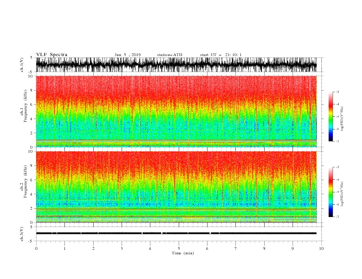This screenshot has height=279, width=362.
Task: Click the "Time (min)" axis label
Action: (x=183, y=253)
